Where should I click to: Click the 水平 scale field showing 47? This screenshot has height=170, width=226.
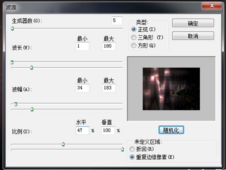[82, 130]
